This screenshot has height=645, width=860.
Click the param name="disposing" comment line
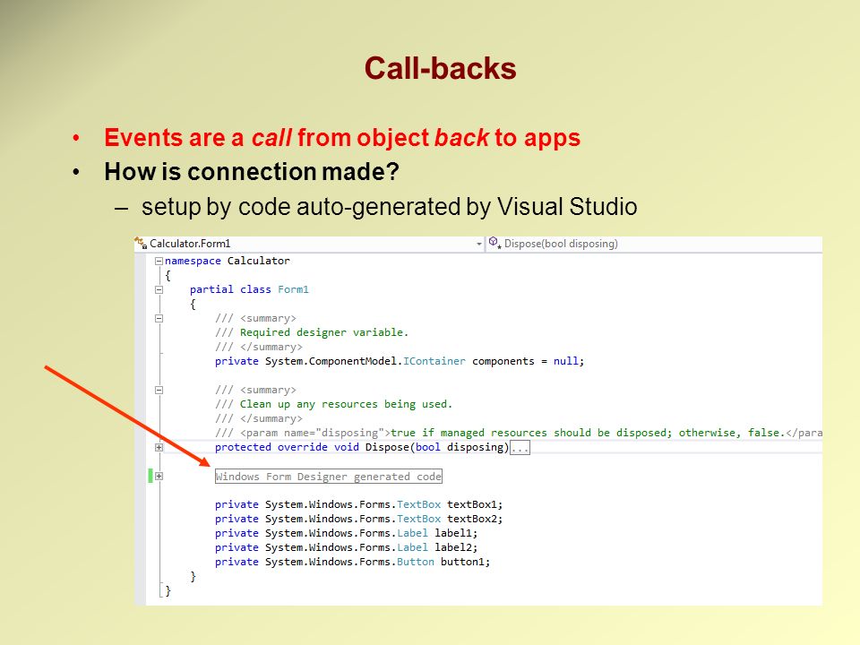519,433
